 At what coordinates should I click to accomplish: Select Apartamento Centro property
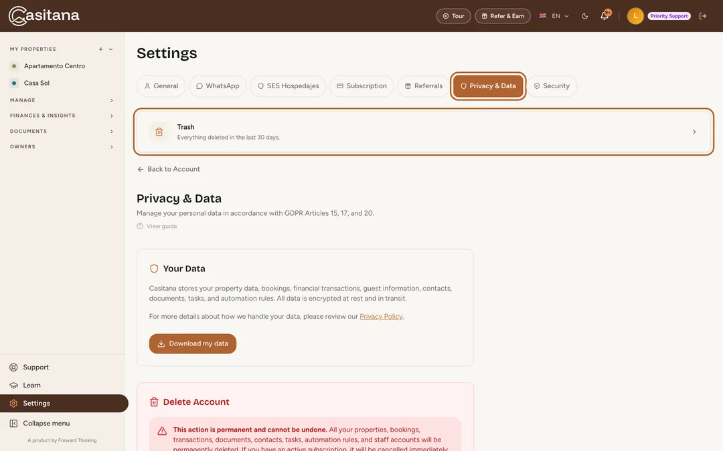point(54,65)
